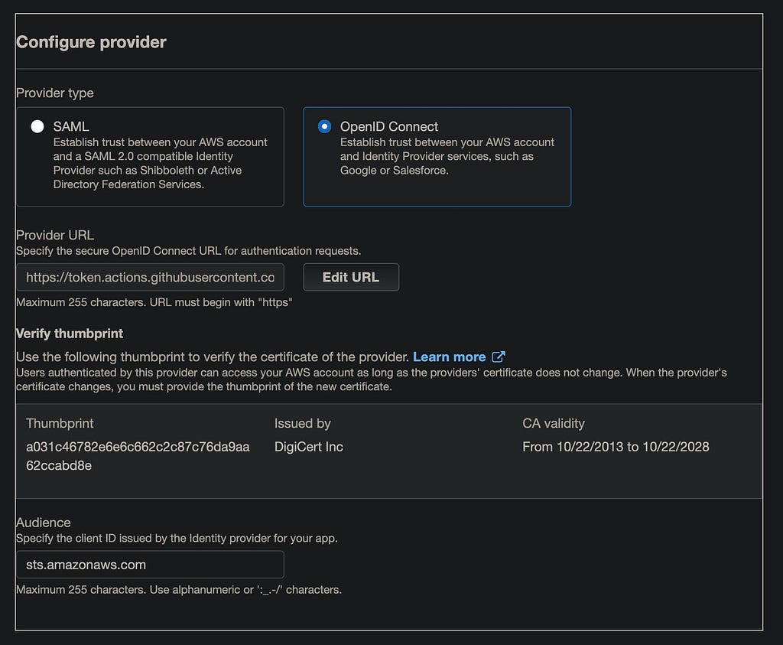Click the SAML provider type card description

[161, 164]
